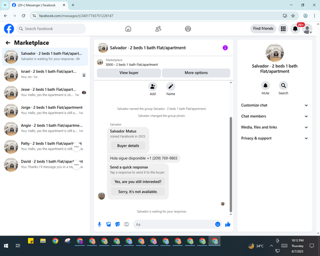The height and width of the screenshot is (256, 320).
Task: Show hidden system tray icons
Action: (271, 246)
